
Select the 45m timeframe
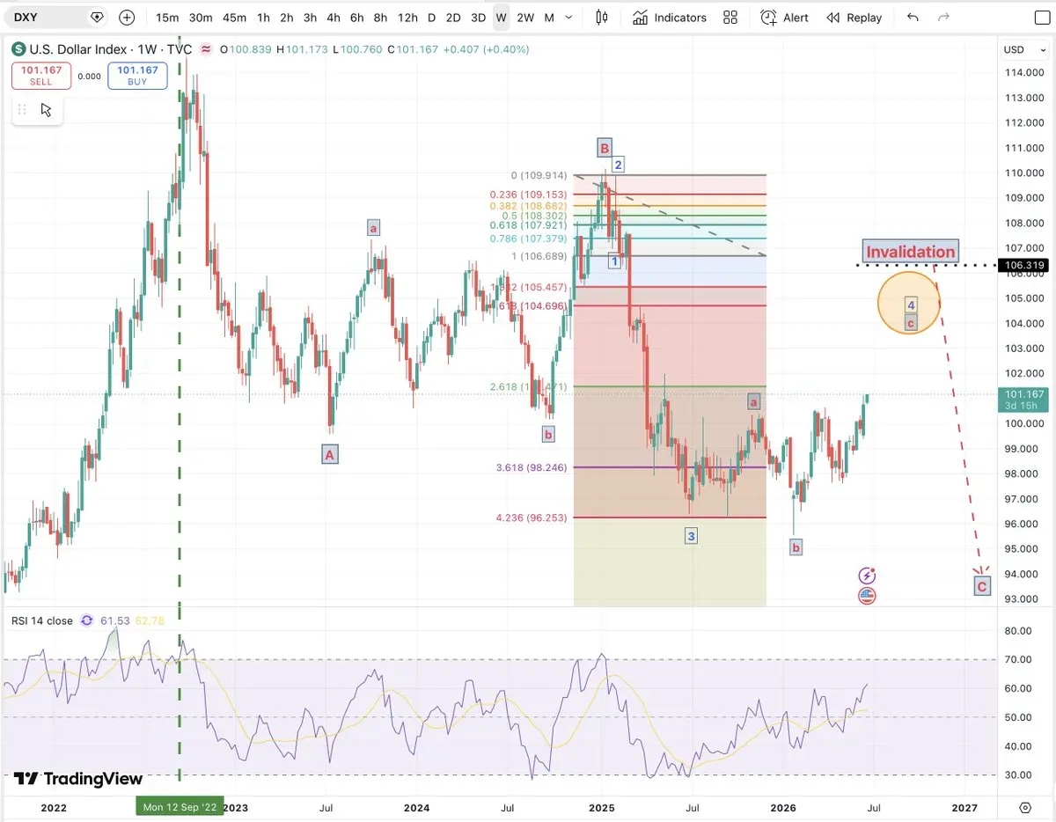[234, 17]
